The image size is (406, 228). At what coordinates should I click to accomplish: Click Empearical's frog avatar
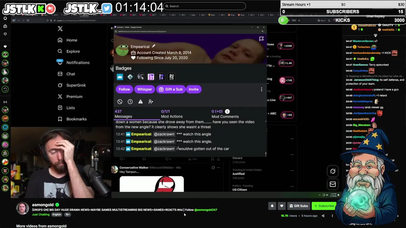[122, 50]
